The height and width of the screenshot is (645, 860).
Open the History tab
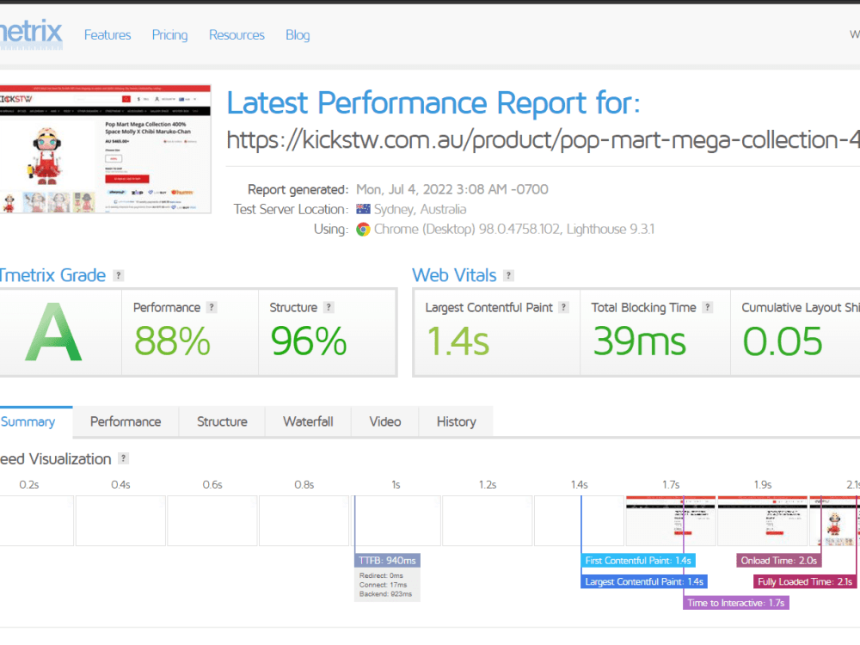point(457,421)
